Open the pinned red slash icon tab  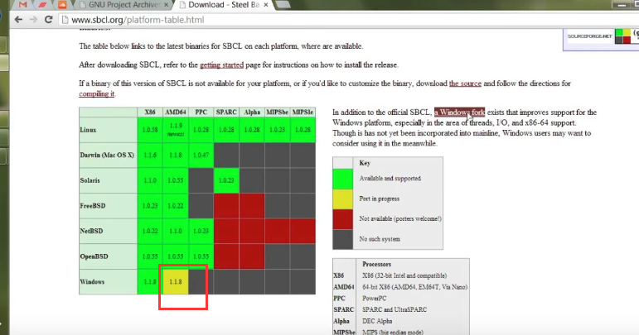[x=42, y=5]
